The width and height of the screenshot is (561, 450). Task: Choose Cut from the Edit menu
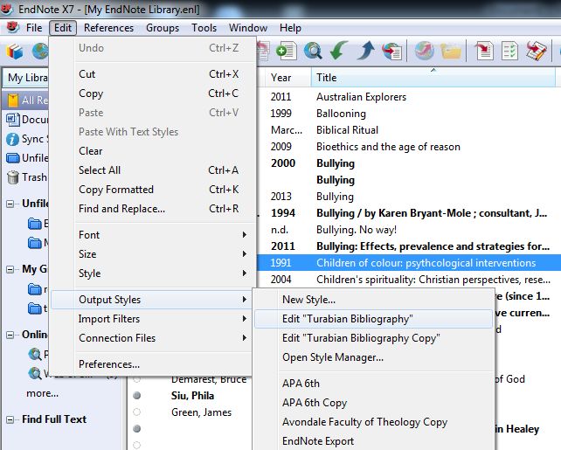153,74
